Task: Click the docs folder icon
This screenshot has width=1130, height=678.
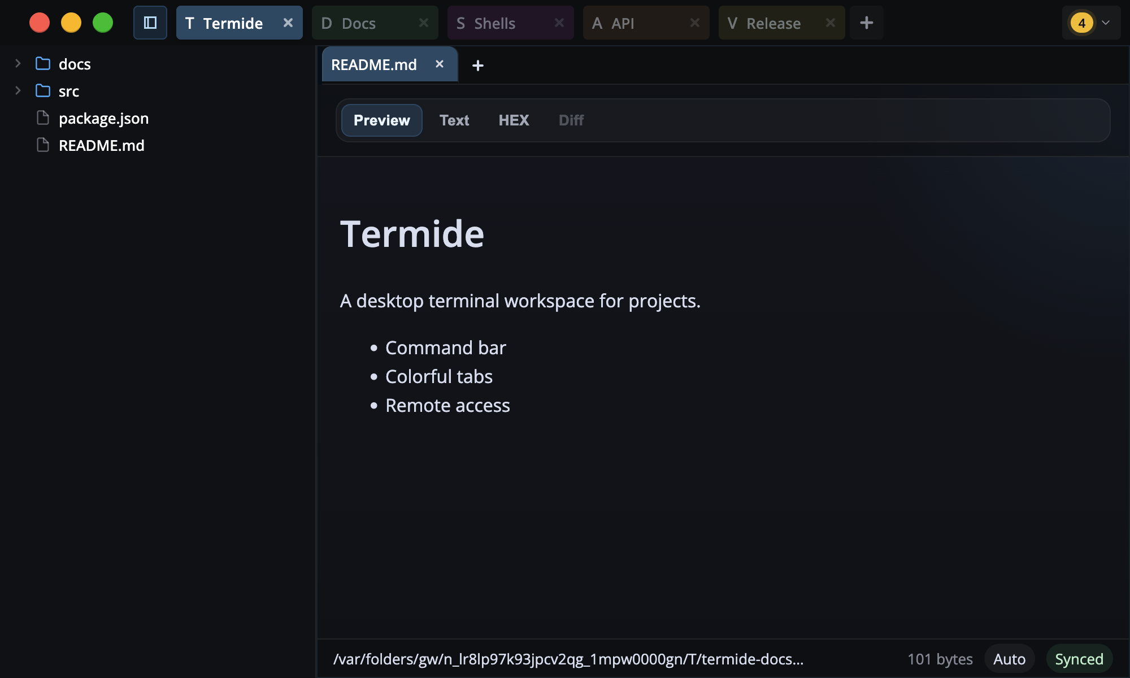Action: (43, 63)
